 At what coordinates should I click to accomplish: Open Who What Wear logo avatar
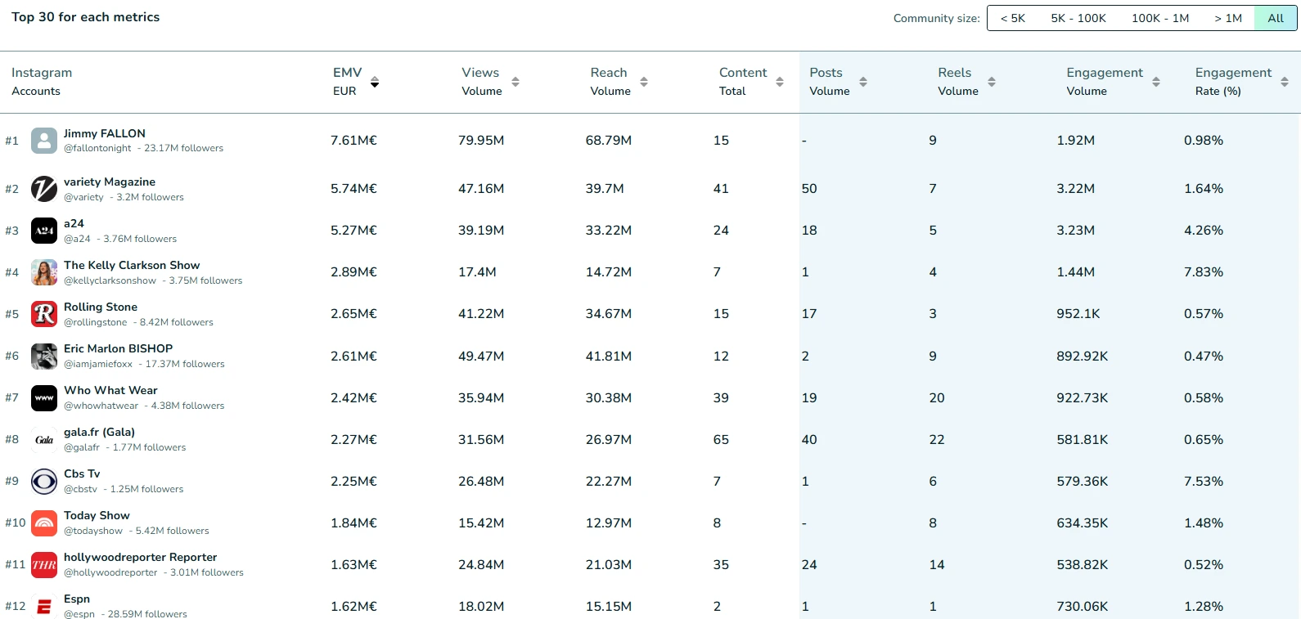44,398
